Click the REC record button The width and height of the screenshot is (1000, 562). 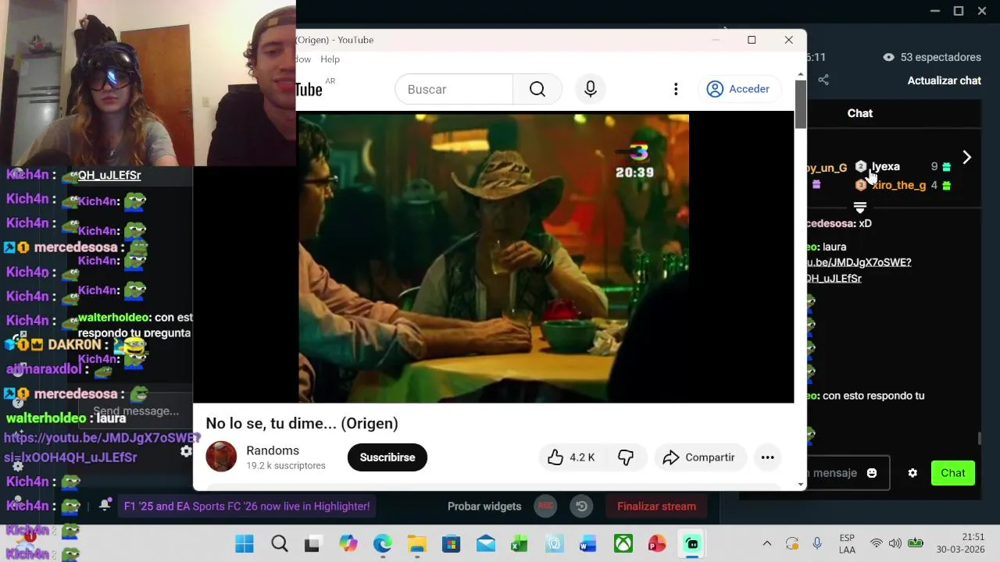tap(545, 506)
